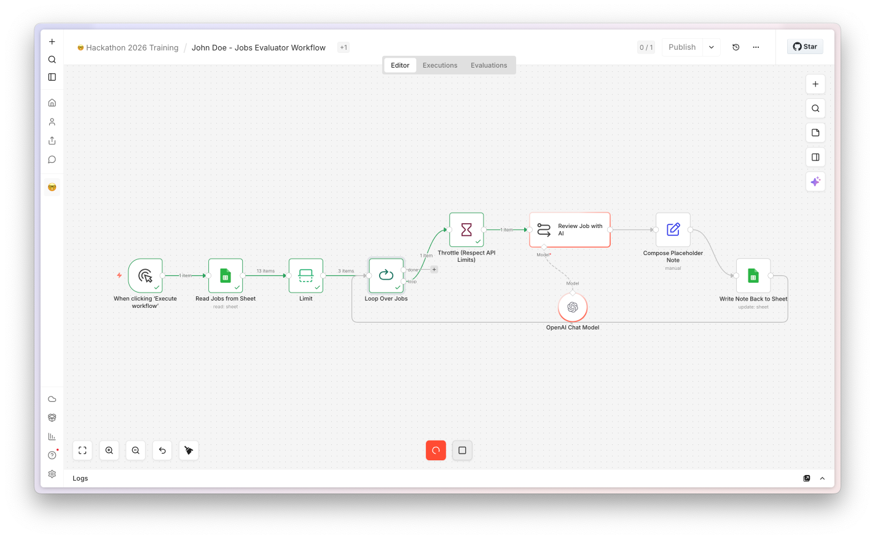Fit the workflow to view

[82, 450]
